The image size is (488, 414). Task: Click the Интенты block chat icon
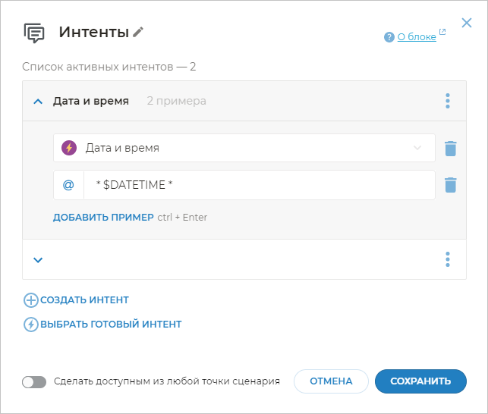pyautogui.click(x=35, y=33)
